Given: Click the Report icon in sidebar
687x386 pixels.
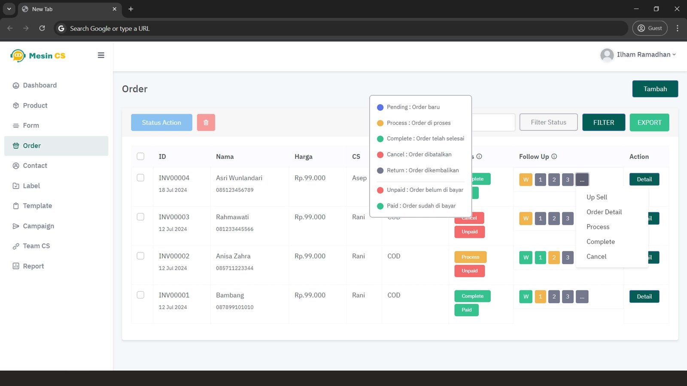Looking at the screenshot, I should coord(16,266).
